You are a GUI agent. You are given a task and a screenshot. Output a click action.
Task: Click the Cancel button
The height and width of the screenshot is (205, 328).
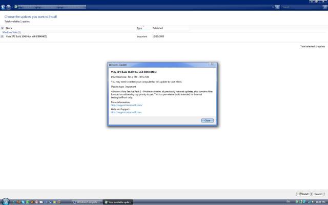318,194
